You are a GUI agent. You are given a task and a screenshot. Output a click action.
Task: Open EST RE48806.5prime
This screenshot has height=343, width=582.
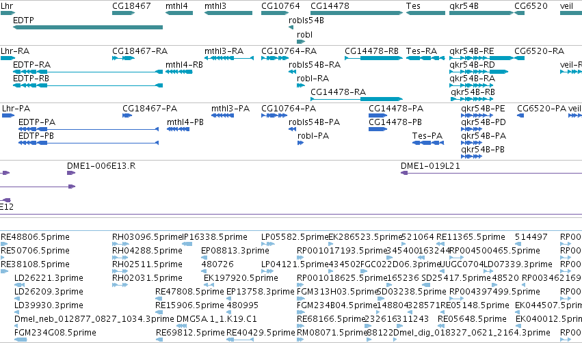coord(35,237)
